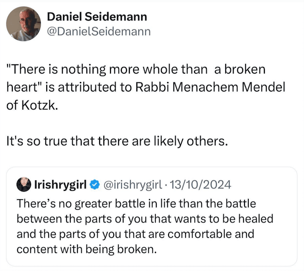Viewport: 304px width, 271px height.
Task: Click the text "of Kotzk."
Action: 32,106
